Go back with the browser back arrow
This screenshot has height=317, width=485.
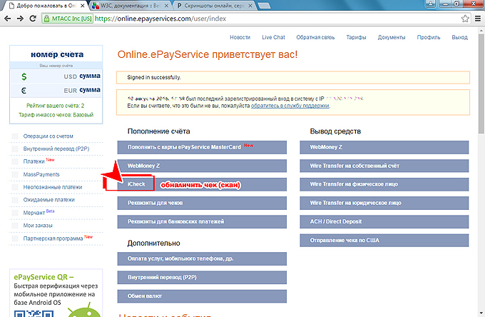click(x=8, y=19)
